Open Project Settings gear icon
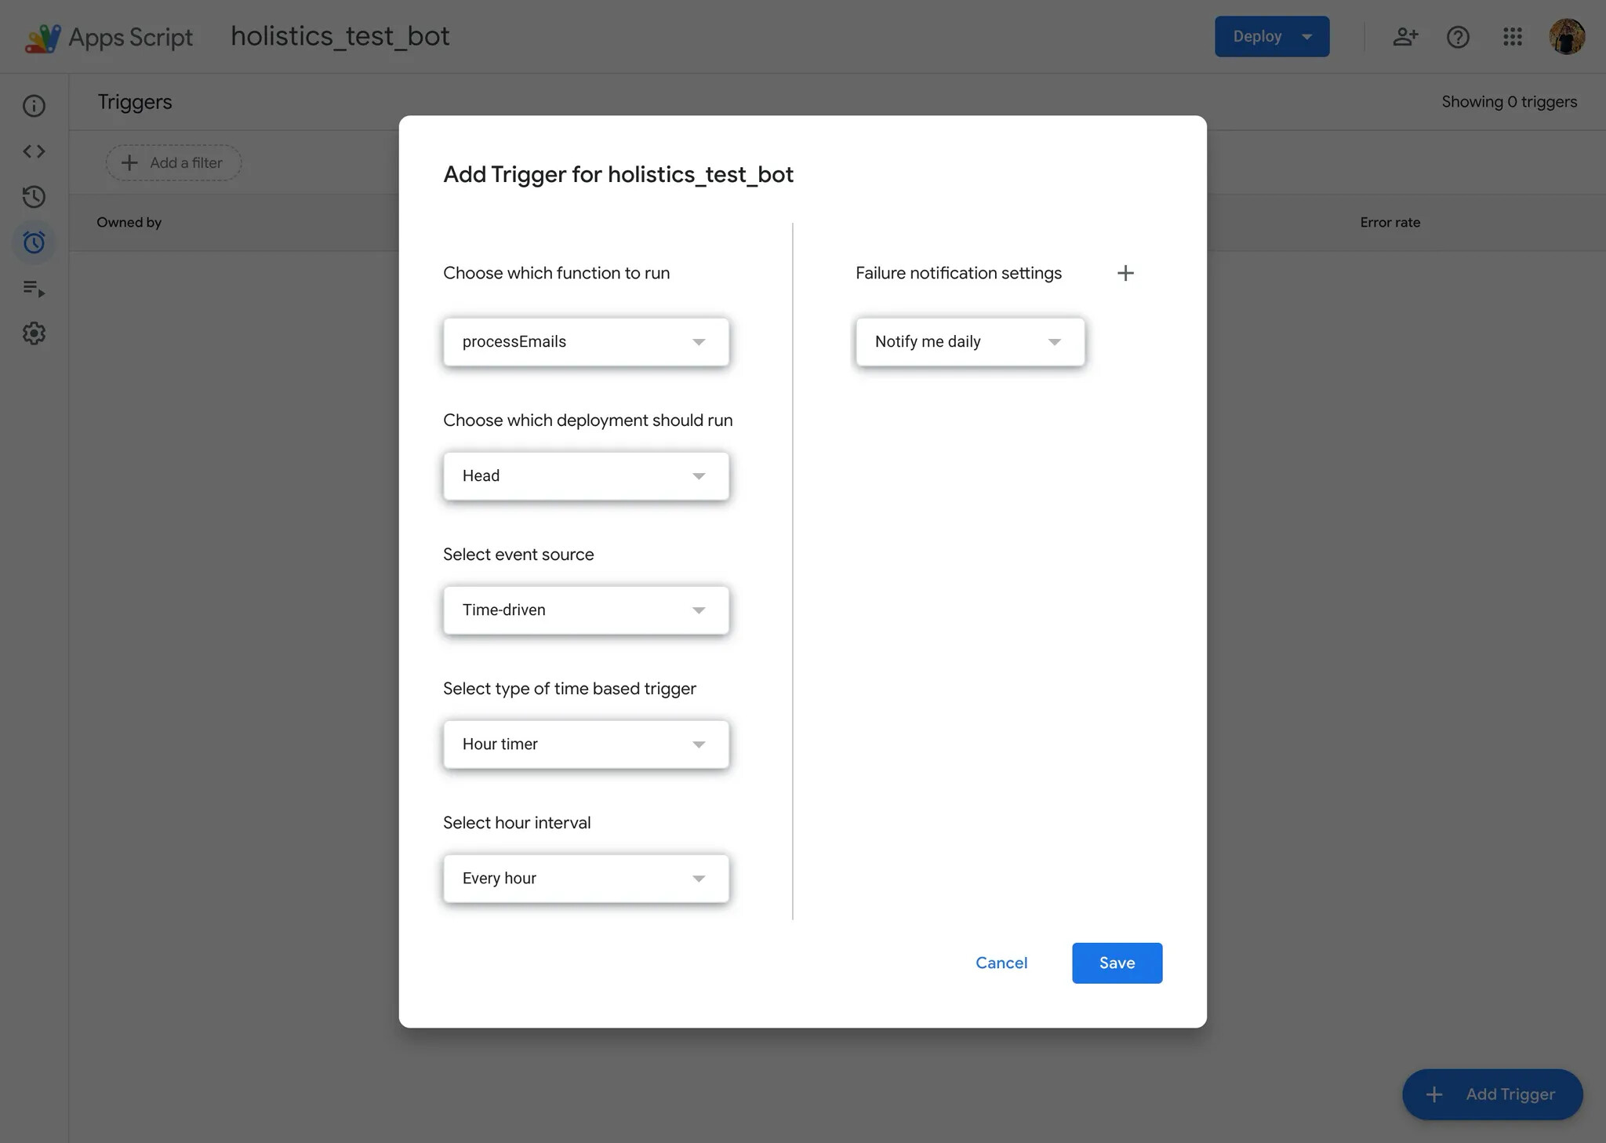Image resolution: width=1606 pixels, height=1143 pixels. (34, 333)
